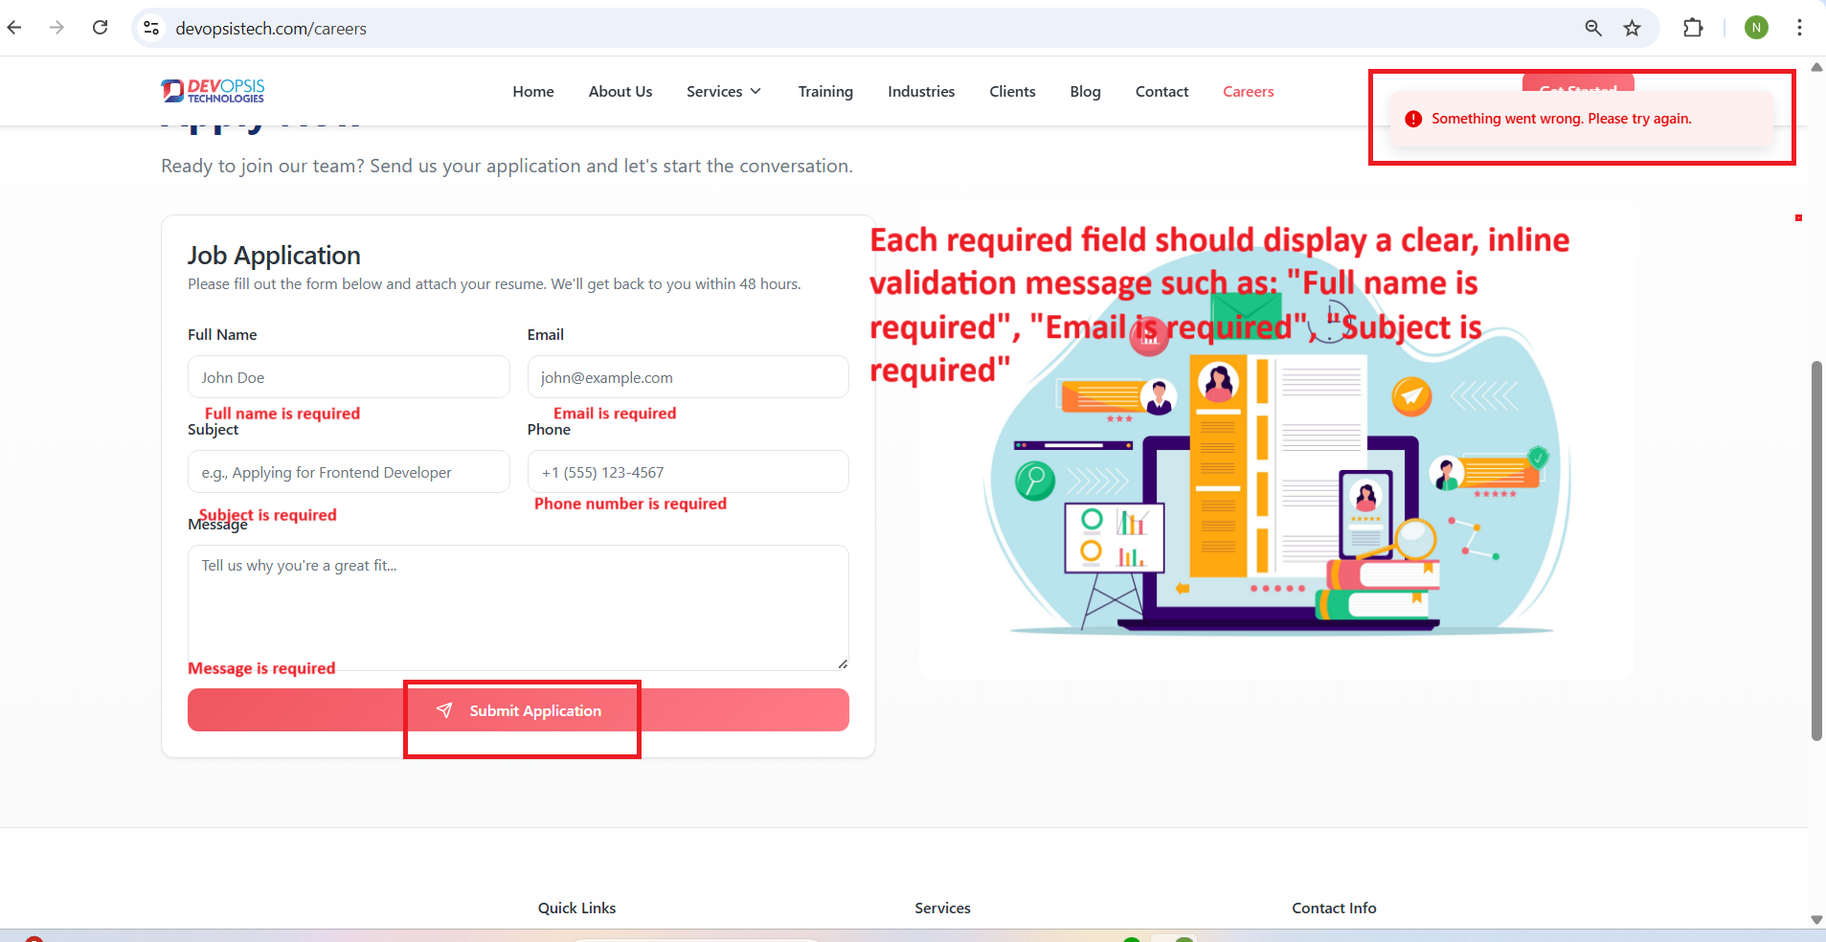Open Chrome three-dot menu
The image size is (1826, 942).
[x=1799, y=28]
